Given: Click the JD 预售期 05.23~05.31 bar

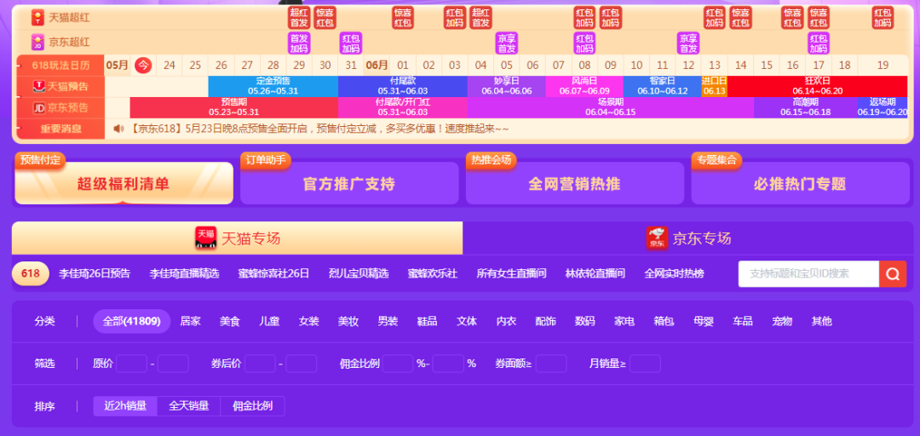Looking at the screenshot, I should 234,107.
